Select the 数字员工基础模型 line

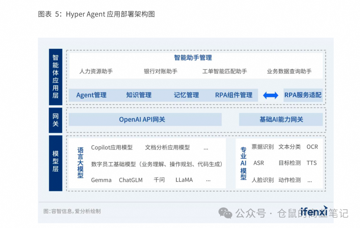tap(157, 164)
